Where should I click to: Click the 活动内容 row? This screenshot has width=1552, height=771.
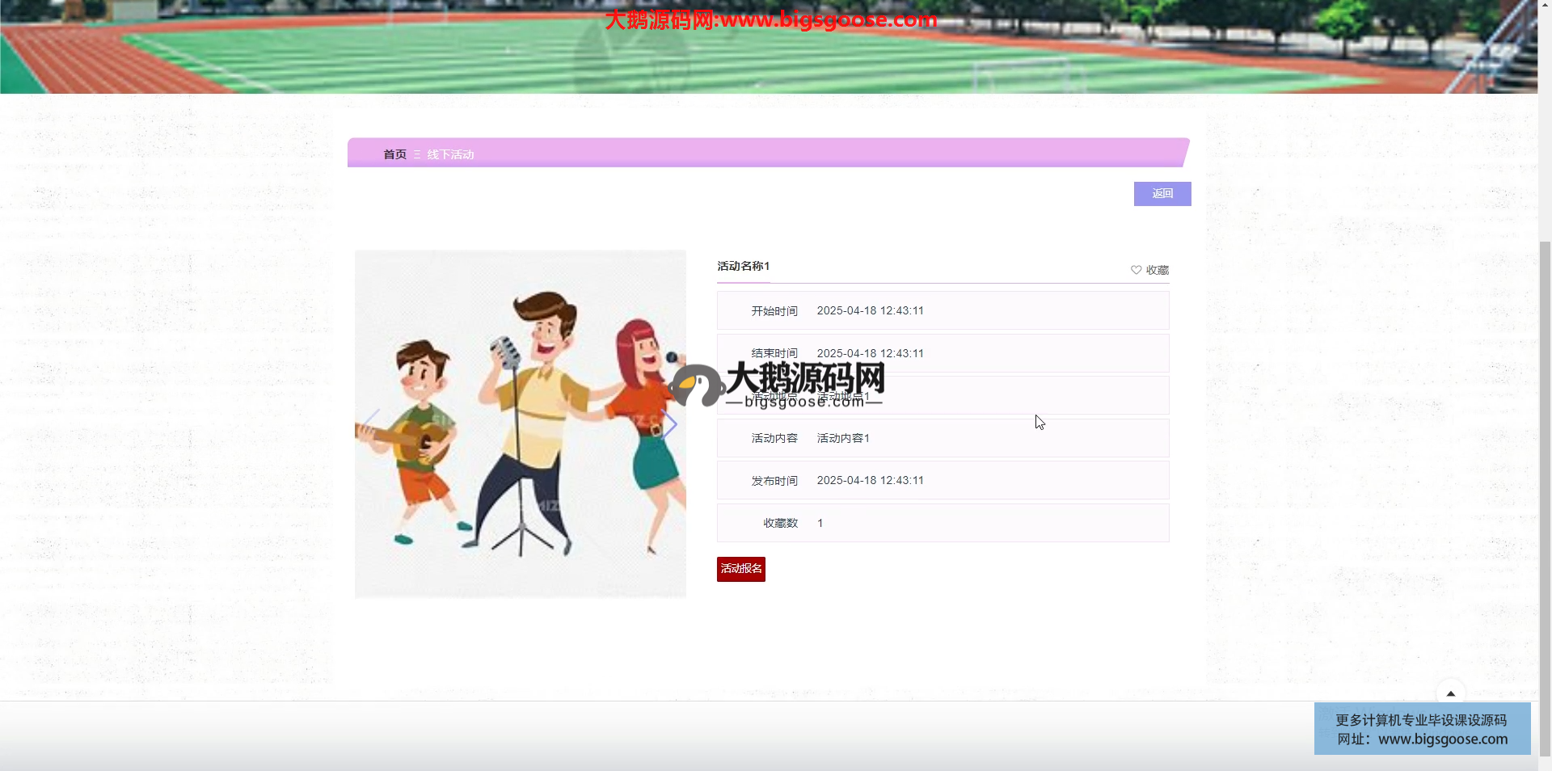click(943, 438)
